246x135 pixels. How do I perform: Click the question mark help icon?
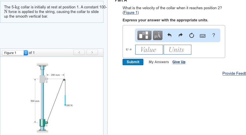click(213, 35)
